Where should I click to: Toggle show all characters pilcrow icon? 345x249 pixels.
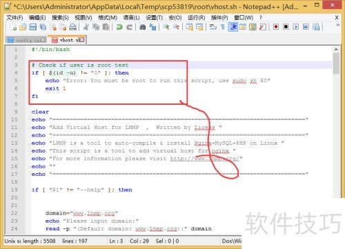click(x=223, y=27)
